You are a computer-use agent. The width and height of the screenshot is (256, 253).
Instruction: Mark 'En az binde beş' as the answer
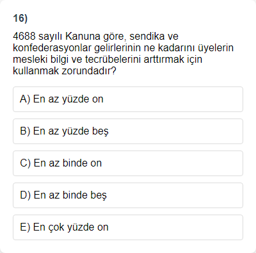[x=128, y=195]
